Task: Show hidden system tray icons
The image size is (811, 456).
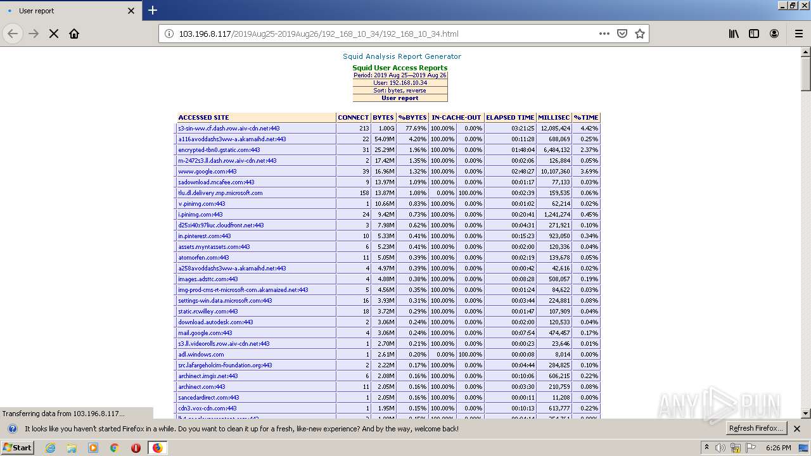Action: (x=707, y=448)
